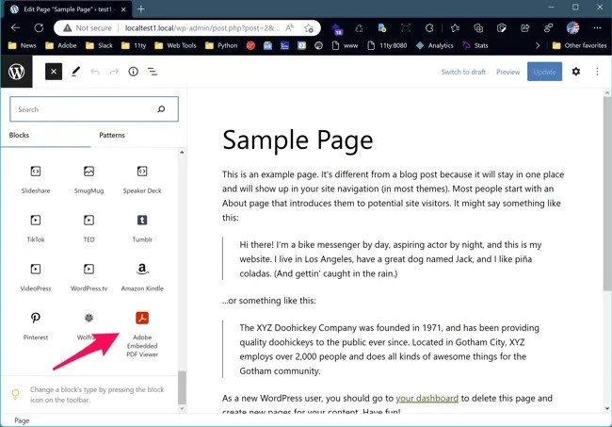The height and width of the screenshot is (427, 612).
Task: Insert the Amazon Kindle block
Action: pos(141,276)
